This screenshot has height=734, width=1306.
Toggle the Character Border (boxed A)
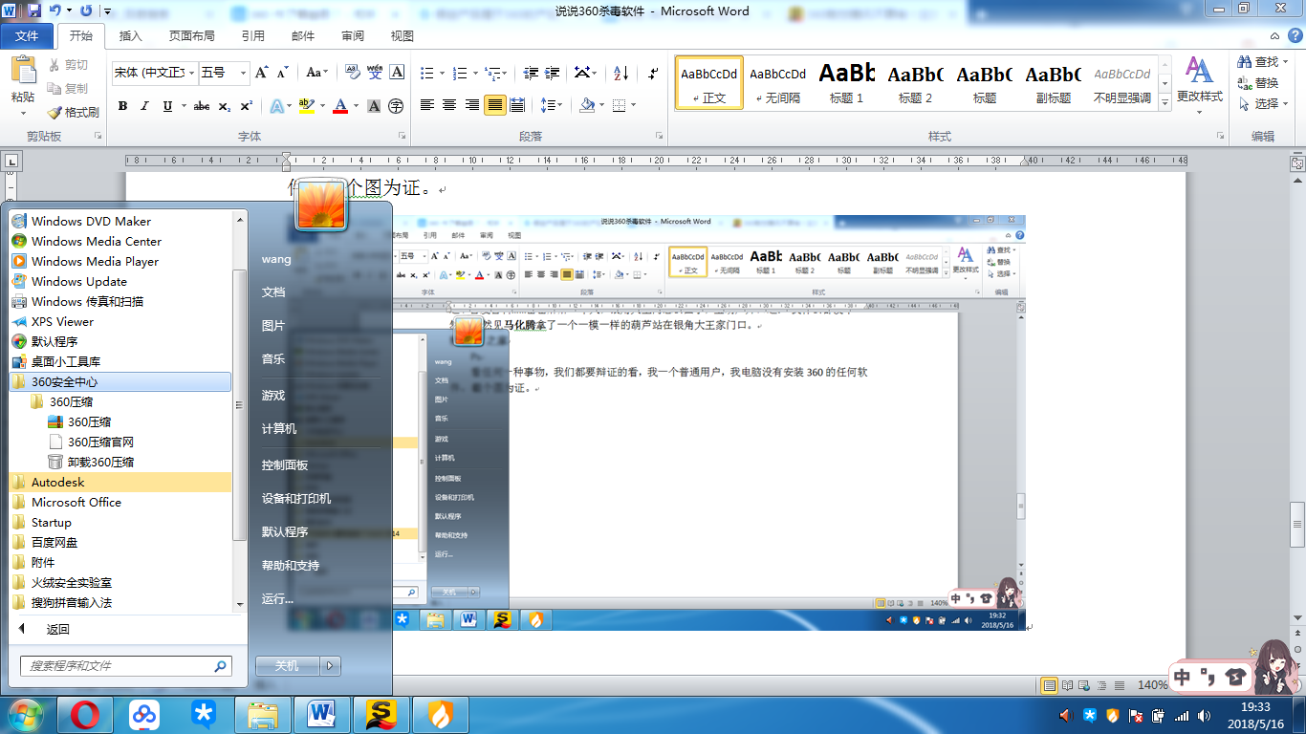pyautogui.click(x=398, y=73)
